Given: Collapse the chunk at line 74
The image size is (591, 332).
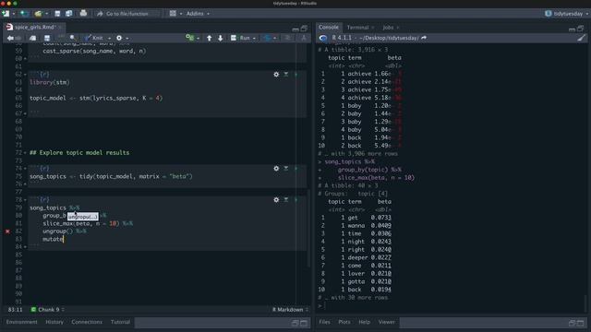Looking at the screenshot, I should (x=25, y=169).
